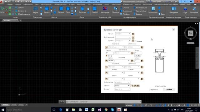The width and height of the screenshot is (200, 112).
Task: Open a new drawing tab with plus
Action: point(21,21)
